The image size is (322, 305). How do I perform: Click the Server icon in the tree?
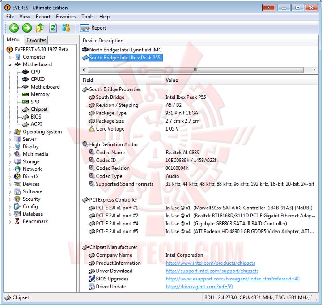click(17, 139)
